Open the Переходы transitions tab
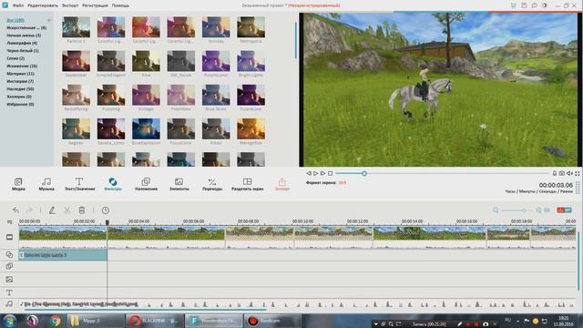583x328 pixels. tap(212, 184)
